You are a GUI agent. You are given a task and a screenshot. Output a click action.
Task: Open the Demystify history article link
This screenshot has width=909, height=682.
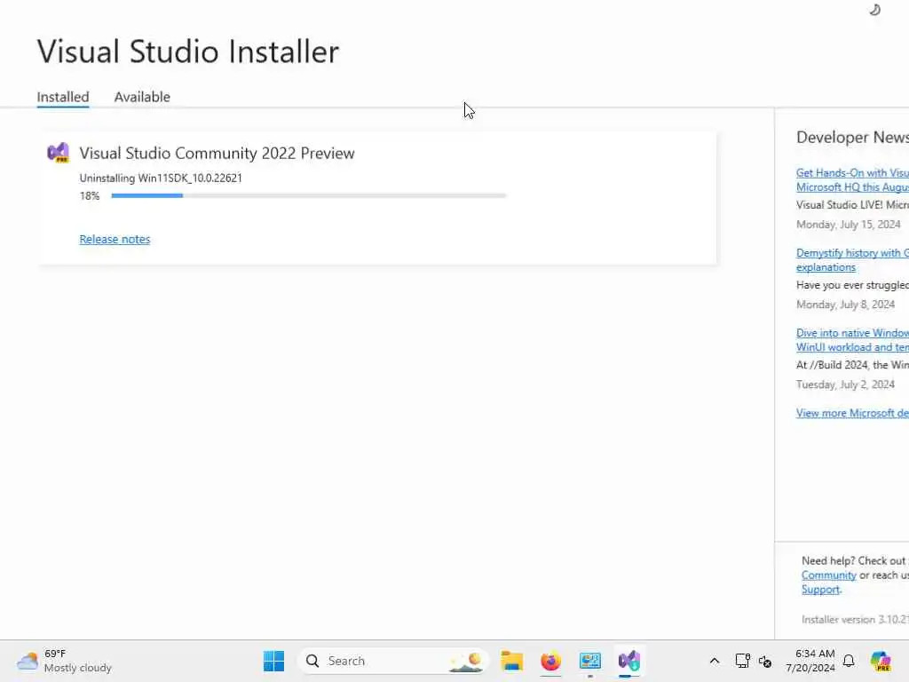click(x=852, y=260)
